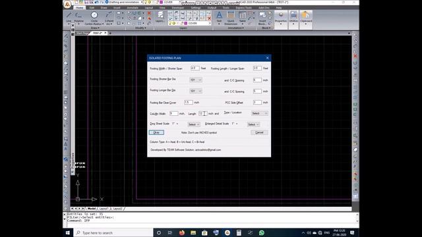This screenshot has height=237, width=422.
Task: Switch to the Model tab
Action: point(92,209)
